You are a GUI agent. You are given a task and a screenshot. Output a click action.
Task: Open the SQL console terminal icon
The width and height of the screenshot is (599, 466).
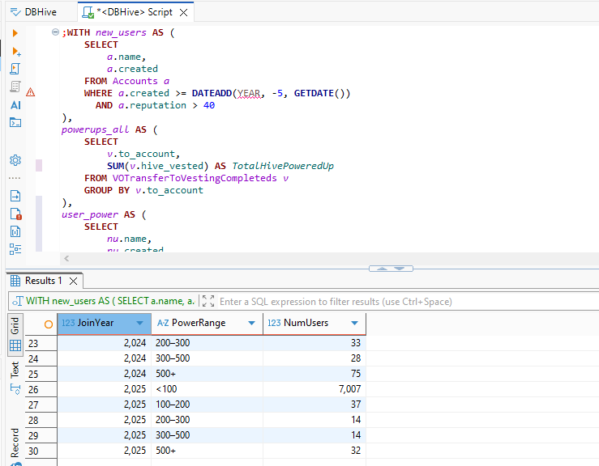coord(15,122)
